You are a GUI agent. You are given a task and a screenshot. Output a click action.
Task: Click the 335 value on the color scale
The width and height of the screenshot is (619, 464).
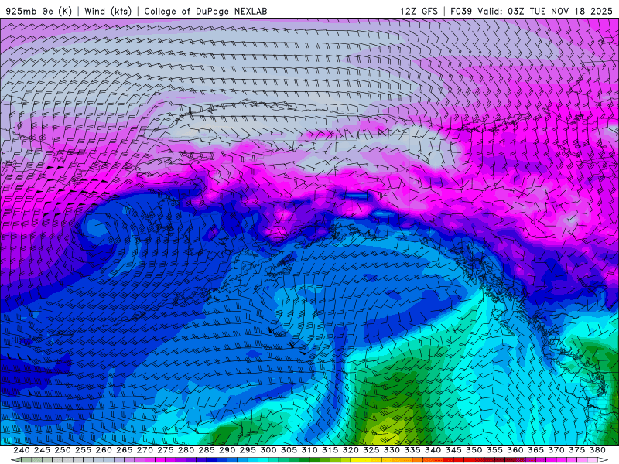coord(412,450)
